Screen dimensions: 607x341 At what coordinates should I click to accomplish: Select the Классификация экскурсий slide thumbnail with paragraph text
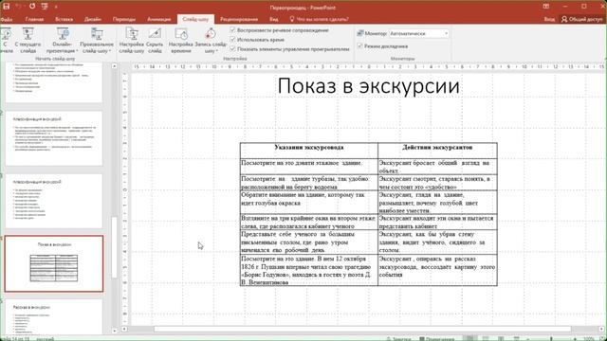pos(54,138)
